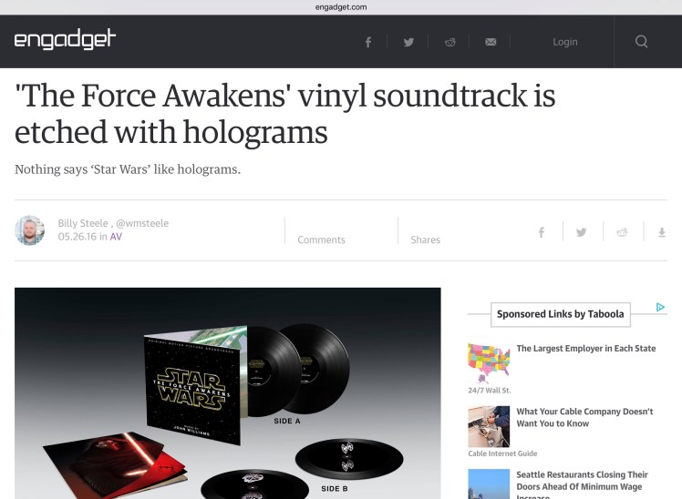Post article to Reddit from byline row
This screenshot has width=682, height=499.
[622, 232]
